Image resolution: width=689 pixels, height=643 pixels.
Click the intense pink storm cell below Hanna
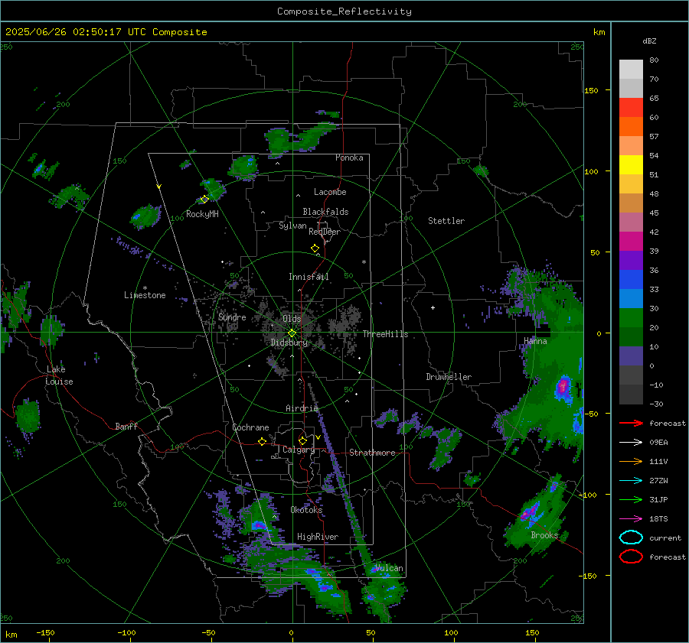click(563, 387)
